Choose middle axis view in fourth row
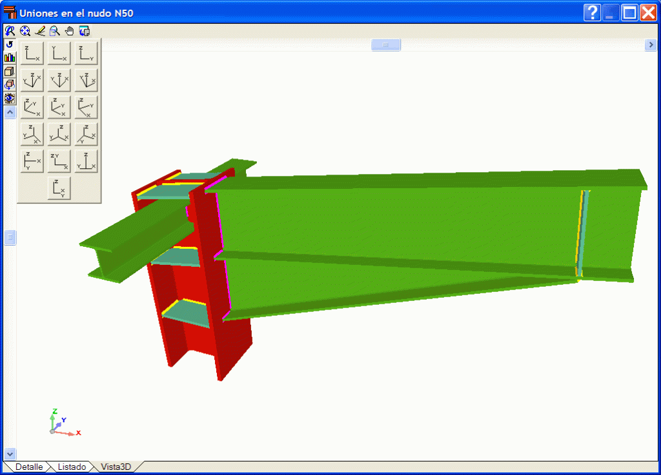The width and height of the screenshot is (661, 475). point(59,134)
